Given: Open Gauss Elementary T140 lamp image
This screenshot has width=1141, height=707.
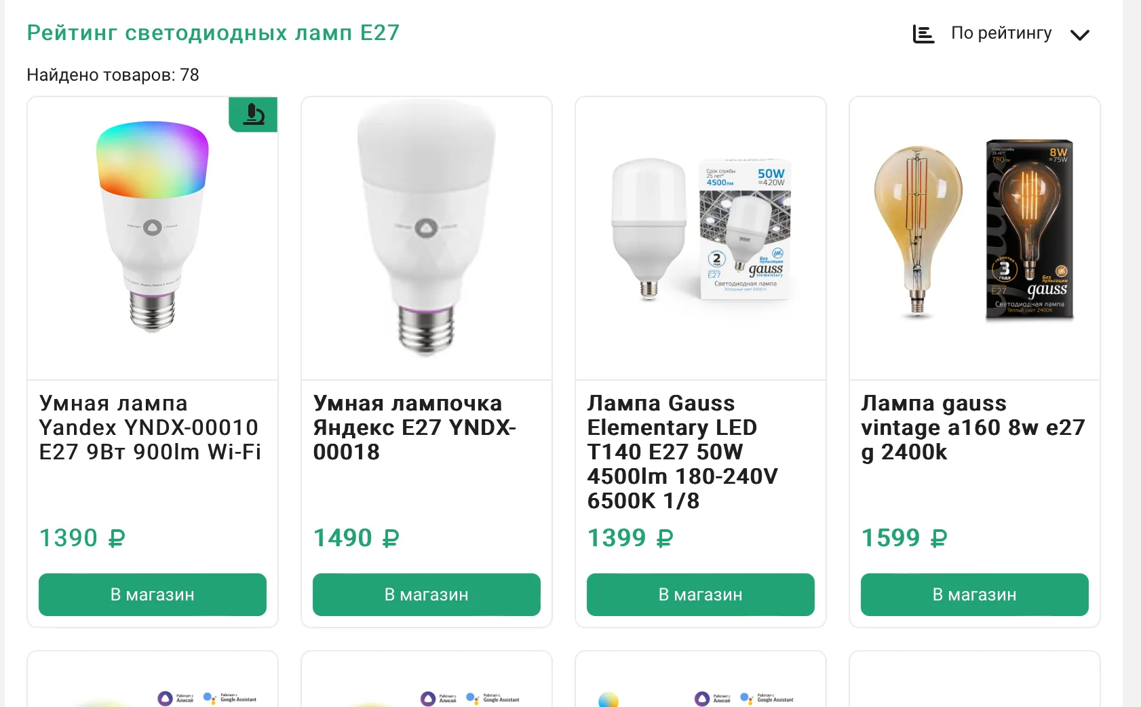Looking at the screenshot, I should (x=701, y=231).
